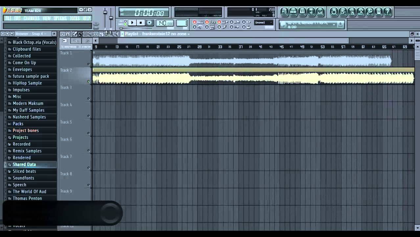Select the Playback speaker tool in playlist
This screenshot has height=237, width=420.
pyautogui.click(x=117, y=34)
